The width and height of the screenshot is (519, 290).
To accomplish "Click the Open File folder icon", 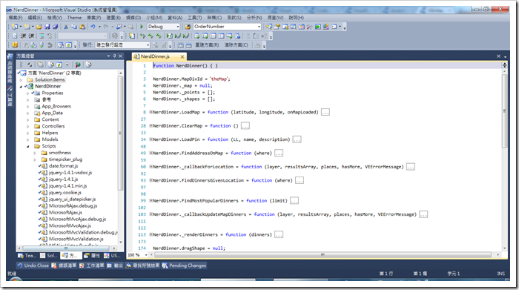I will pyautogui.click(x=39, y=27).
